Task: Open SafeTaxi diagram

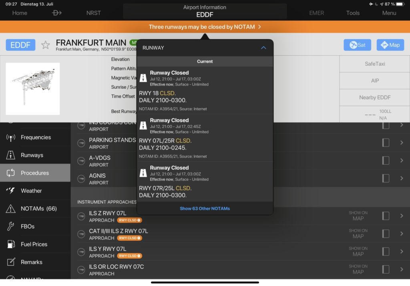Action: 375,64
